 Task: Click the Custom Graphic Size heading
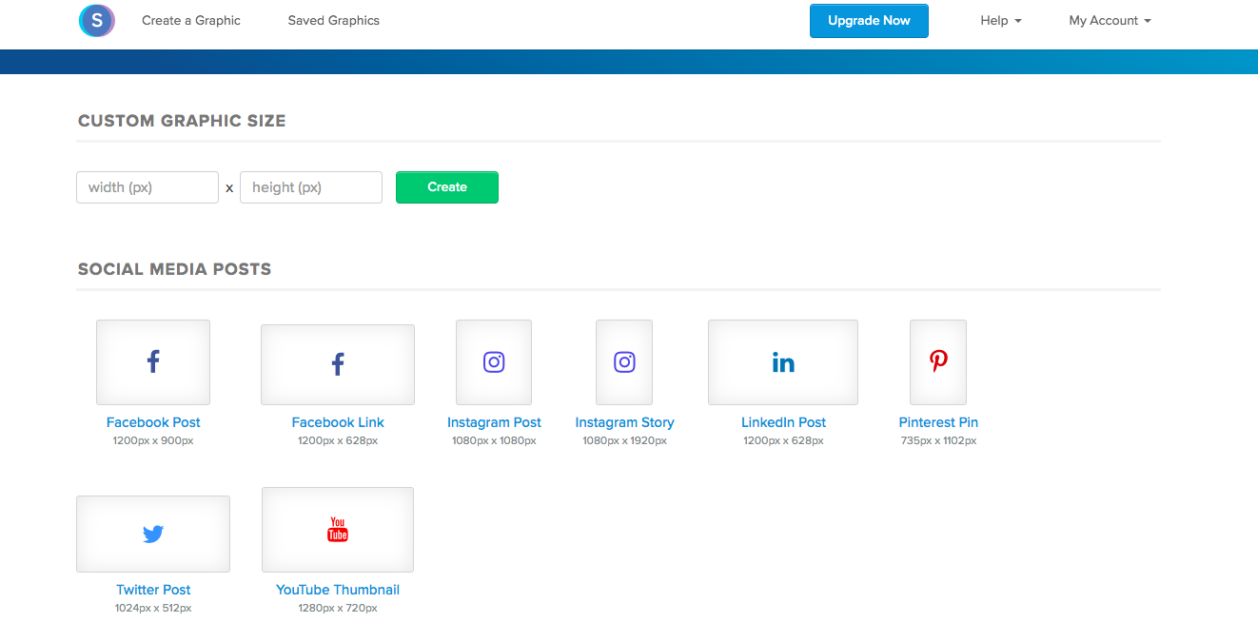[182, 121]
